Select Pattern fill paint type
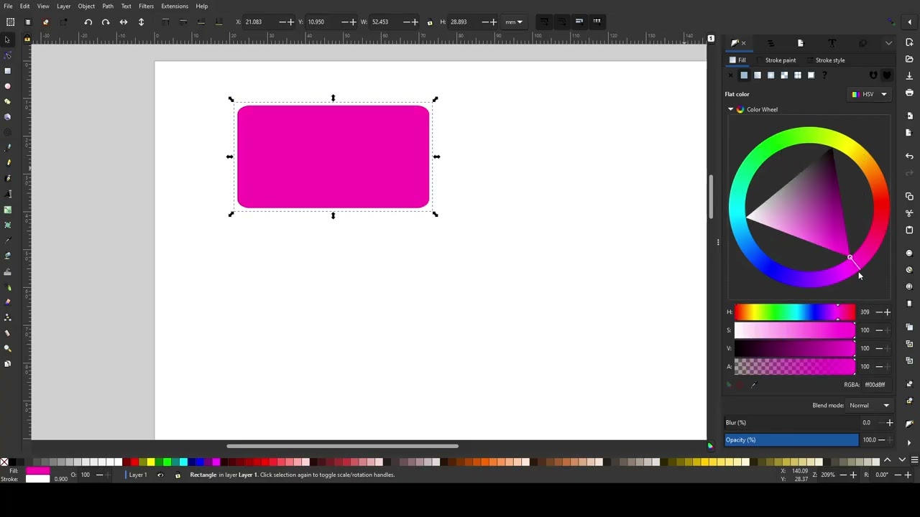Viewport: 920px width, 517px height. pyautogui.click(x=798, y=75)
